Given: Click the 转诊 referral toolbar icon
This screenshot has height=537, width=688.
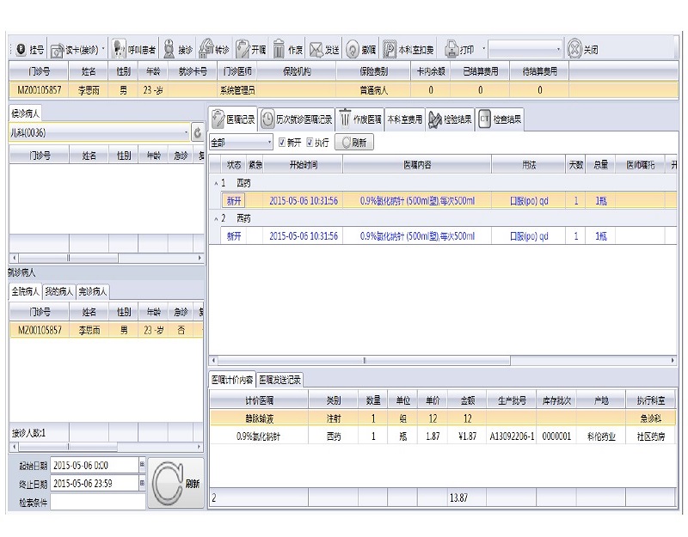Looking at the screenshot, I should tap(206, 50).
